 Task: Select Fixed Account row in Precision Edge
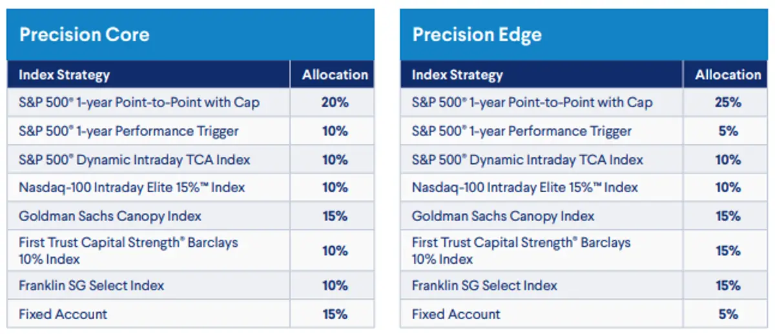[456, 315]
